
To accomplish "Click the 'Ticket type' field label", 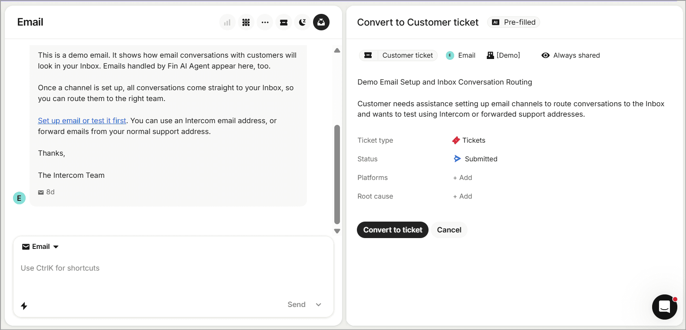I will (375, 140).
